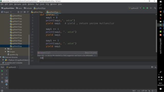Open UTF-8 encoding selector in status bar
This screenshot has height=92, width=164.
[x=144, y=91]
